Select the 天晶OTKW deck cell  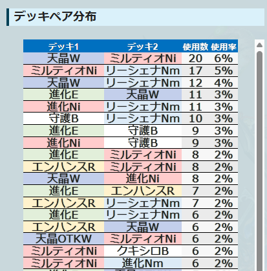[x=63, y=239]
